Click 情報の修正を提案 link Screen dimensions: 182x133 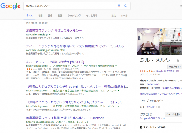tap(148, 93)
